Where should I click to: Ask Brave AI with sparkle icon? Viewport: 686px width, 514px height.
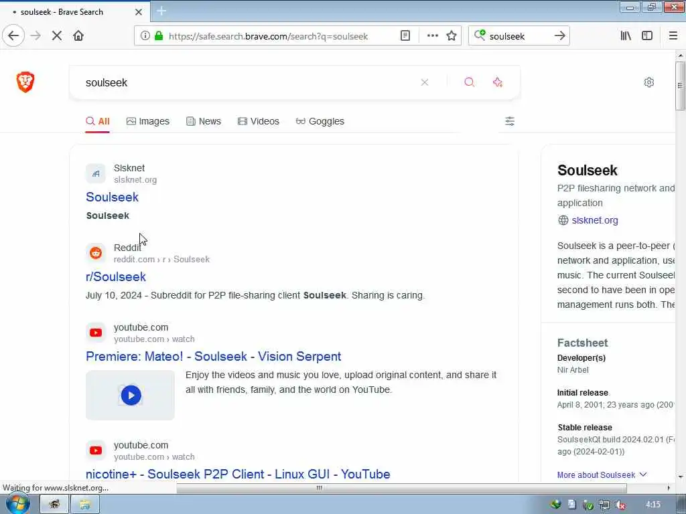pyautogui.click(x=498, y=82)
